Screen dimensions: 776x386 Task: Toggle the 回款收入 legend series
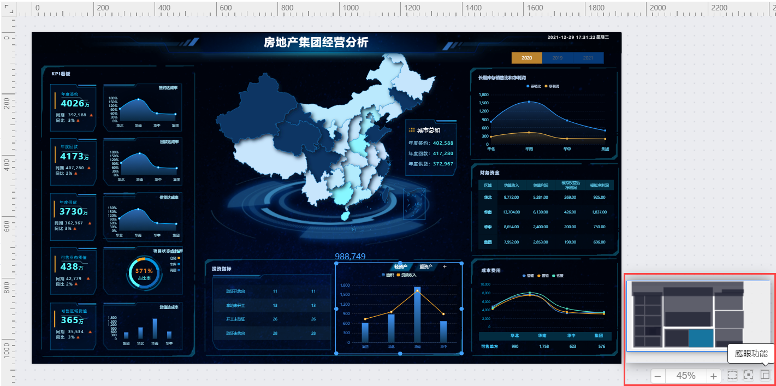[x=406, y=275]
